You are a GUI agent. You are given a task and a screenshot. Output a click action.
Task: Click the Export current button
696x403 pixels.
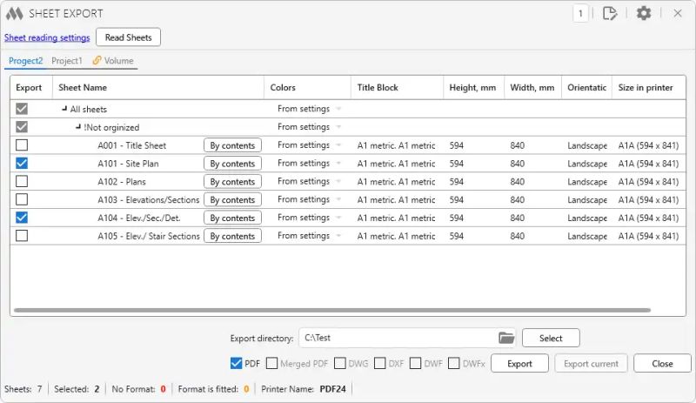[591, 364]
